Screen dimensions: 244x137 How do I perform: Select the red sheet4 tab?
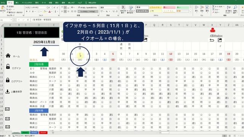point(43,133)
